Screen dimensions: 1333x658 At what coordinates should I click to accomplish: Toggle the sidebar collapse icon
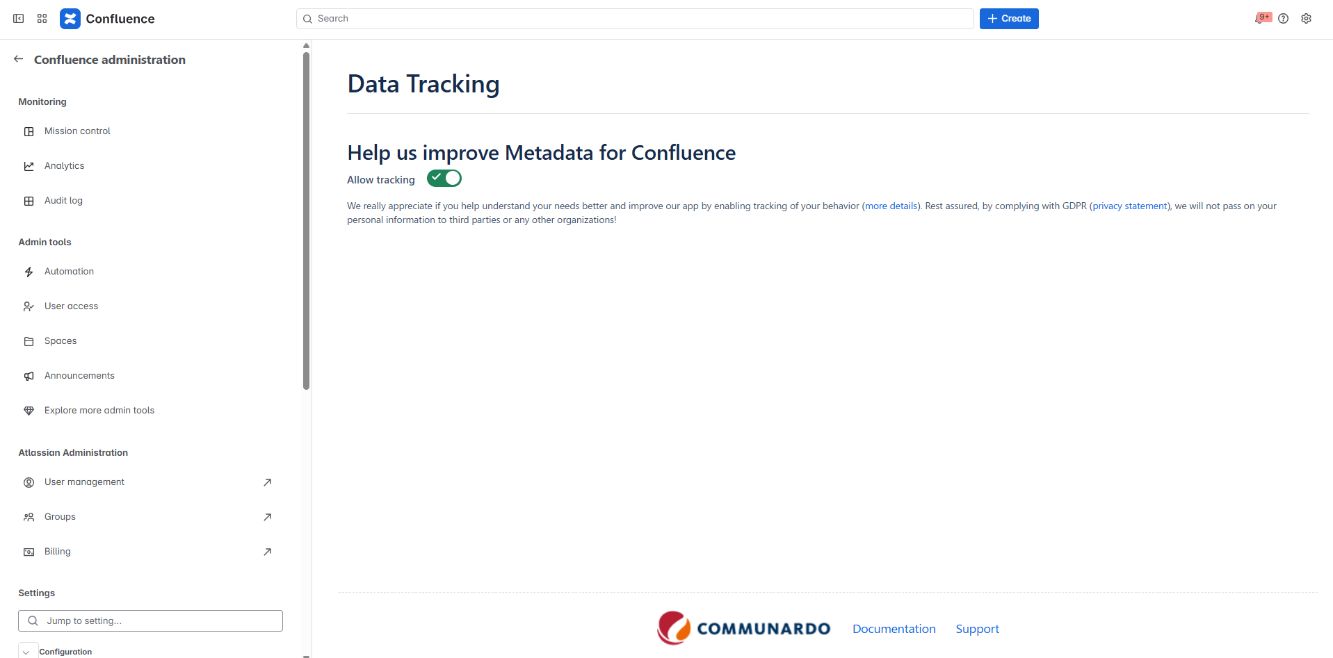19,19
